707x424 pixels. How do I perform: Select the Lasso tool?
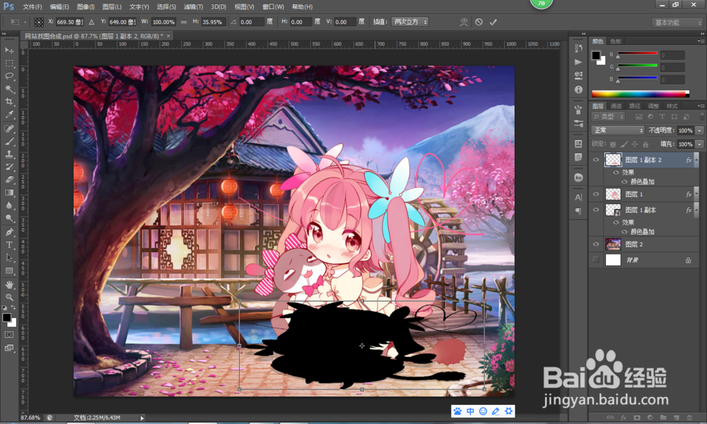pos(9,76)
